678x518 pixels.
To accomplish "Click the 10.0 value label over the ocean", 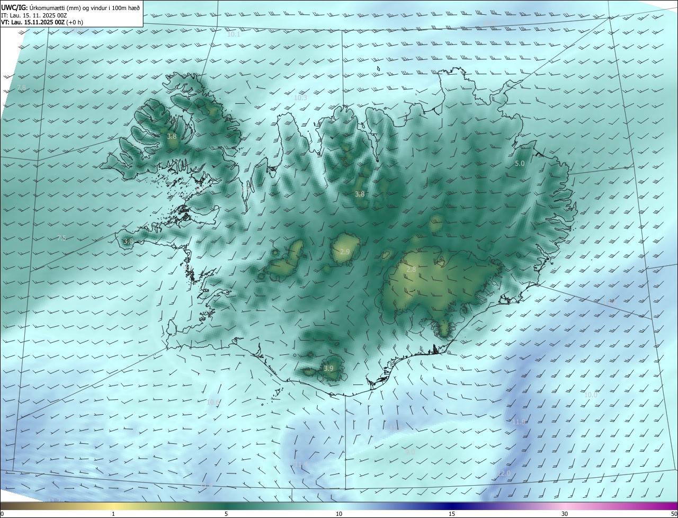I will 591,395.
